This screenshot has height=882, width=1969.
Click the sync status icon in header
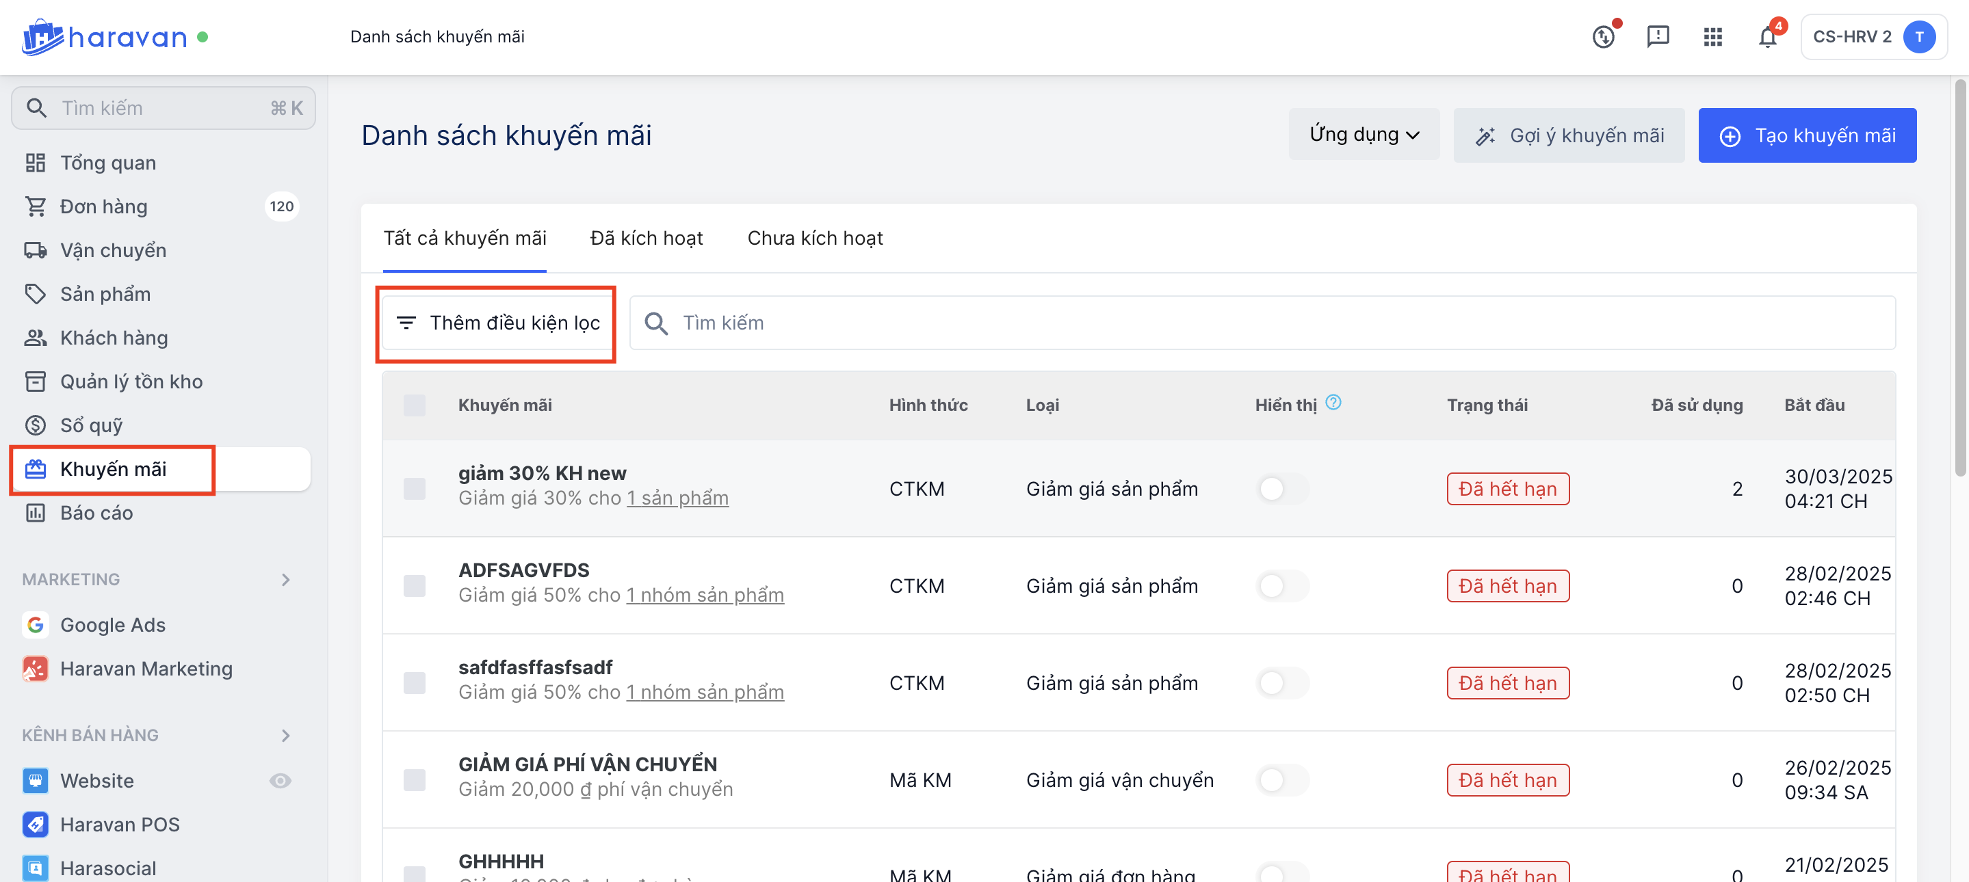(x=1603, y=37)
